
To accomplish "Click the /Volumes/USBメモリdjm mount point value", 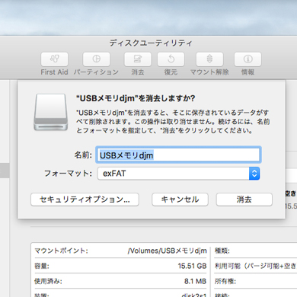I will click(x=168, y=251).
